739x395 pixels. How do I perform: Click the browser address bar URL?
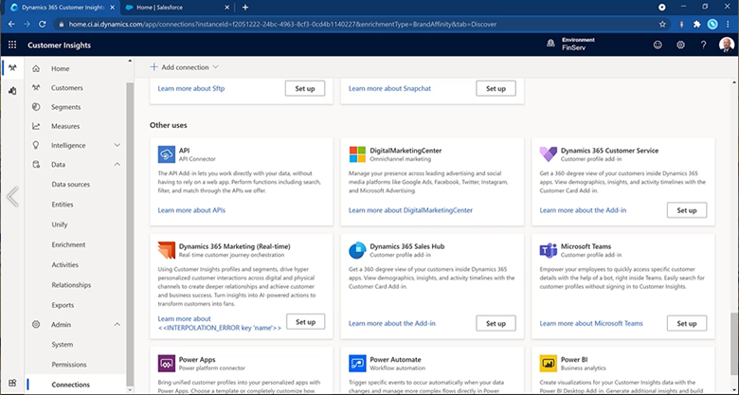coord(282,24)
